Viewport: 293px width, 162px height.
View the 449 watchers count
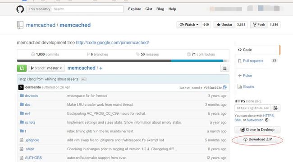(206, 25)
